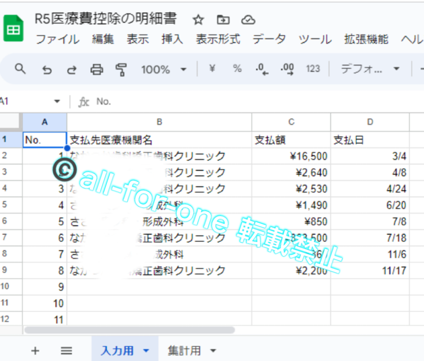
Task: Click the document title R5医療費控除の明細書
Action: 106,19
